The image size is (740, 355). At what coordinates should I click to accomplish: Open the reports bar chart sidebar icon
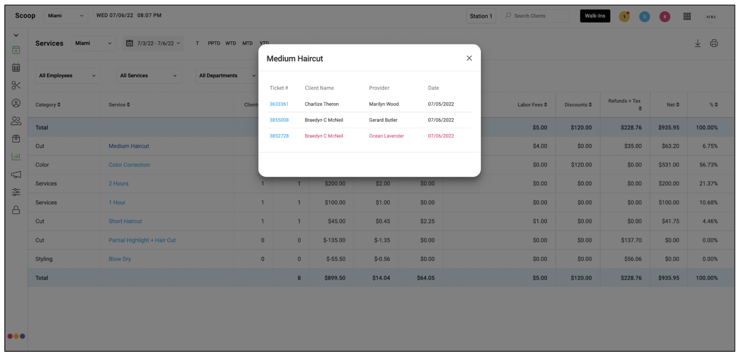tap(16, 156)
